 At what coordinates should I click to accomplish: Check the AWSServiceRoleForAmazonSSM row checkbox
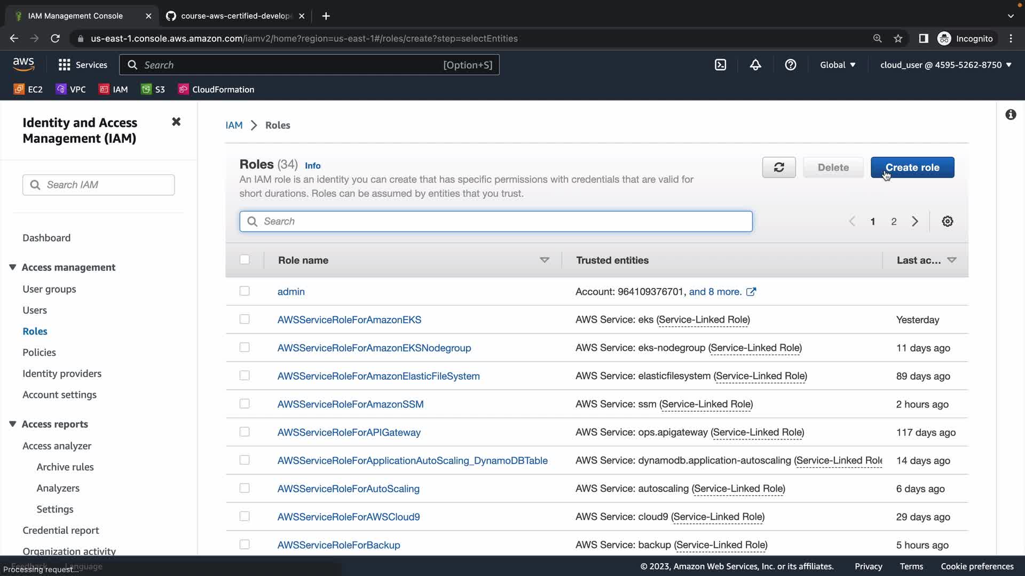tap(245, 404)
